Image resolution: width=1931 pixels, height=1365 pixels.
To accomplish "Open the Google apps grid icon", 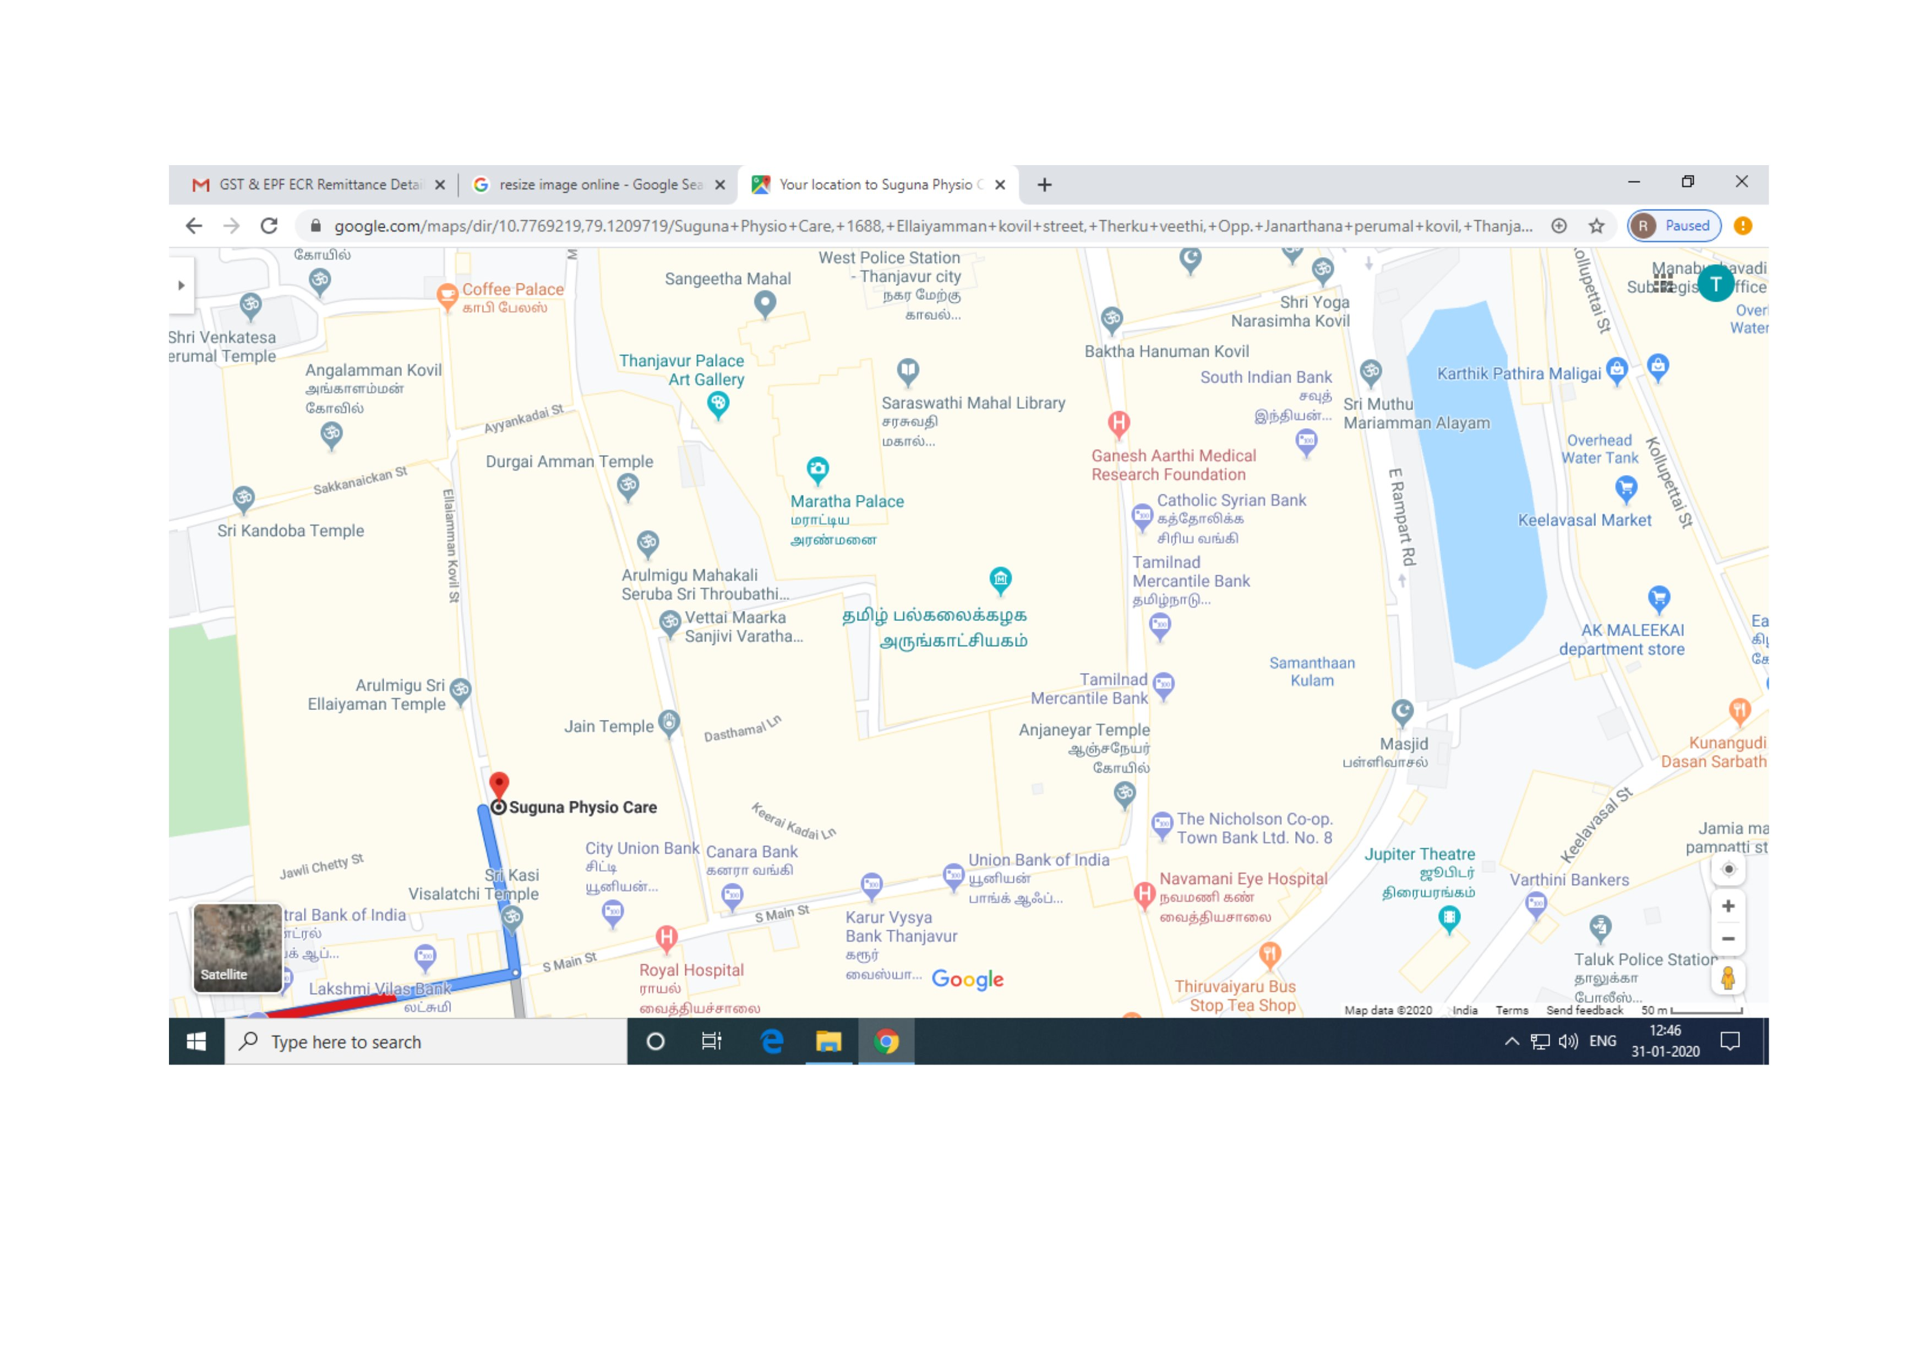I will [1663, 283].
